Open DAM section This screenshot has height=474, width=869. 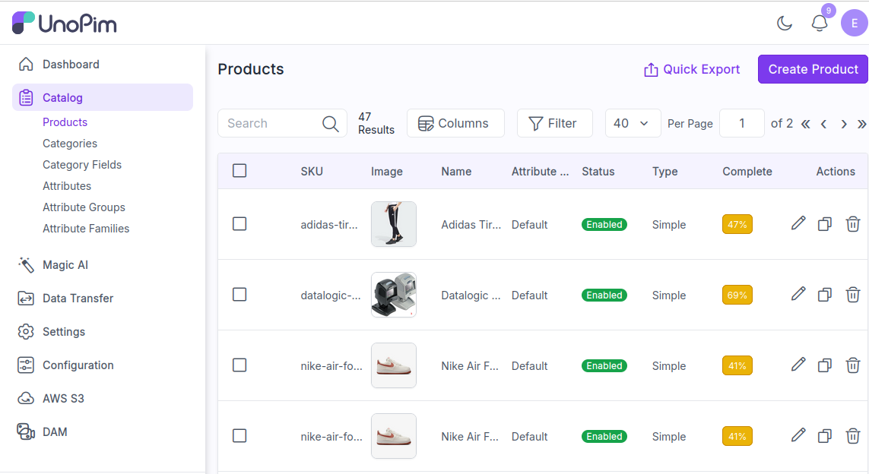pos(103,432)
